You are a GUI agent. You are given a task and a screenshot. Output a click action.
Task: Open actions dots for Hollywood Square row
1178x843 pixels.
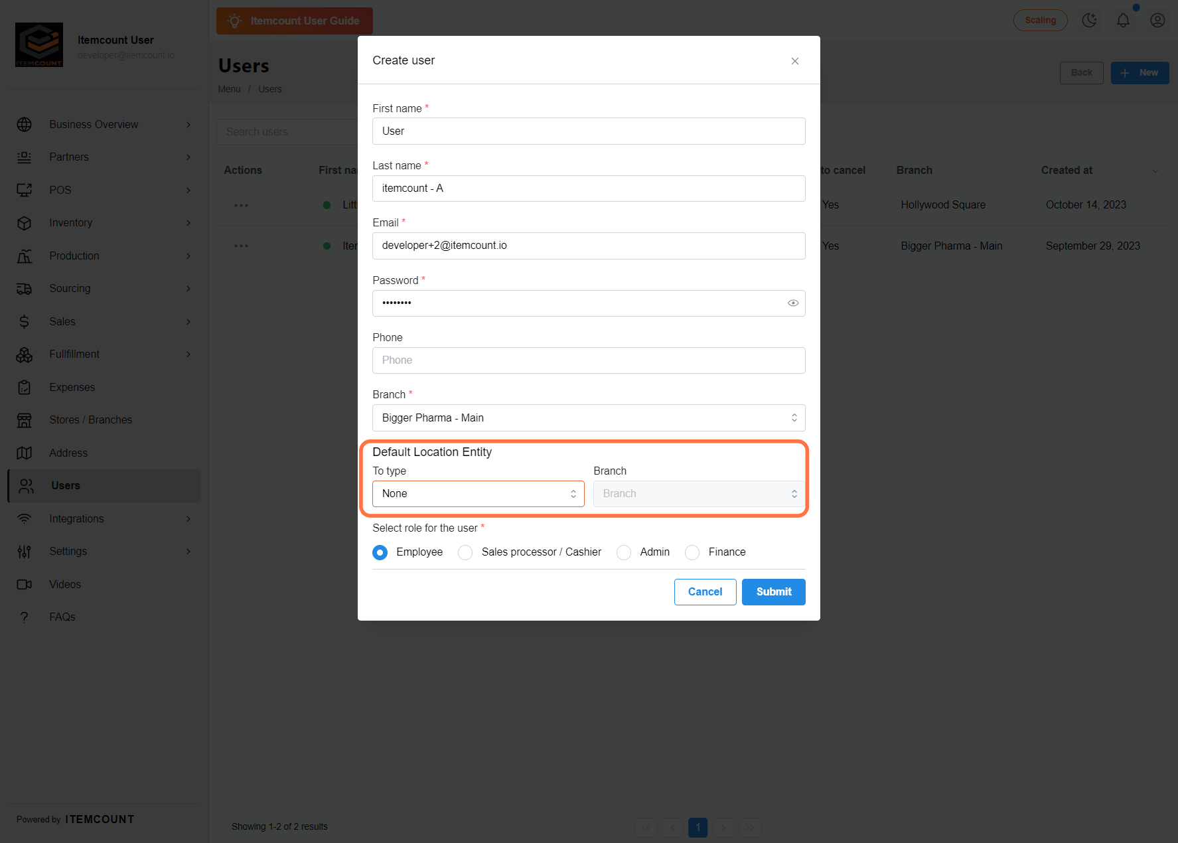coord(241,205)
